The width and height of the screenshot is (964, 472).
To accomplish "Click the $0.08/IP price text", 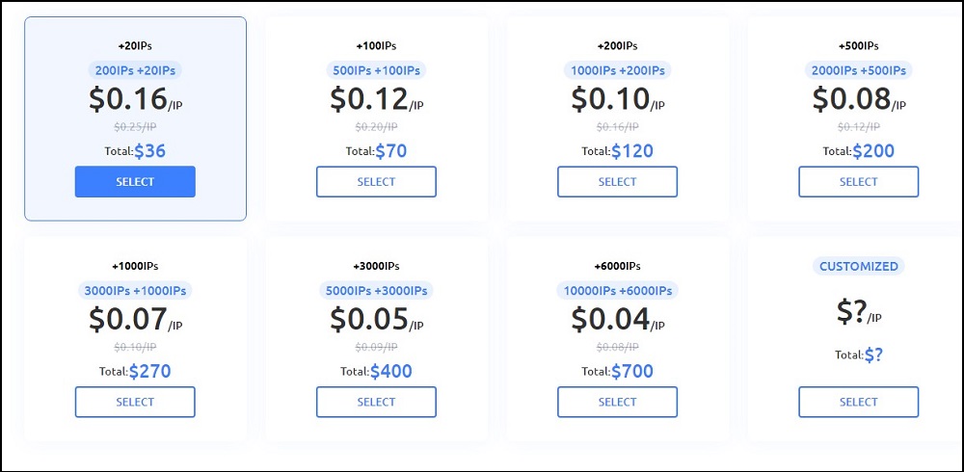I will click(858, 99).
